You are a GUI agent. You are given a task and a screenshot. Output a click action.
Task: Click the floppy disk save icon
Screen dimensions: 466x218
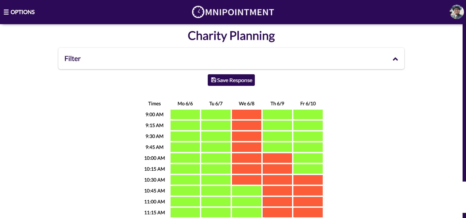[214, 80]
